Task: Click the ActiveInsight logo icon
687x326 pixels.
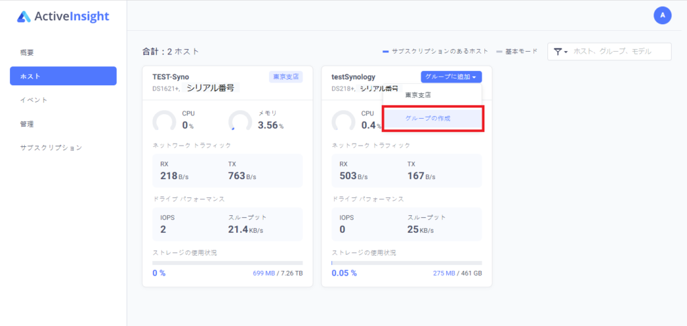Action: 24,17
